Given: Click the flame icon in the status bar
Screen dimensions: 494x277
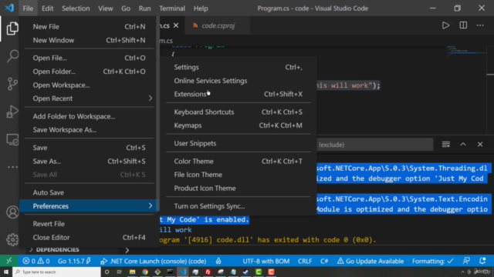Looking at the screenshot, I should click(218, 261).
